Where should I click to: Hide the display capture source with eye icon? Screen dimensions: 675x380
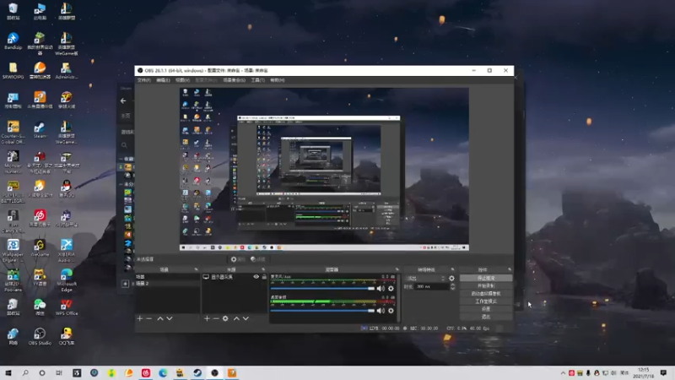click(256, 276)
